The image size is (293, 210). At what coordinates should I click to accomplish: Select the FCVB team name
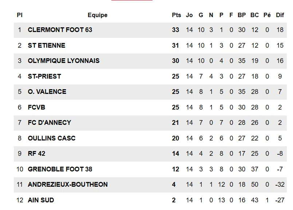36,107
